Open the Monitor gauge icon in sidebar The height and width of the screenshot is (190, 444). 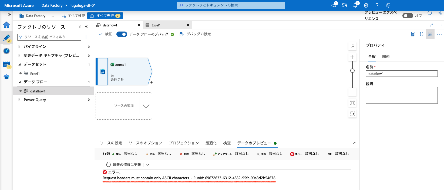click(x=6, y=51)
